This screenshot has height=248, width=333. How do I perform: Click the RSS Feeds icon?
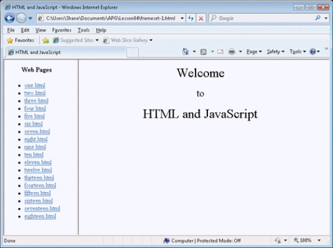pos(203,52)
